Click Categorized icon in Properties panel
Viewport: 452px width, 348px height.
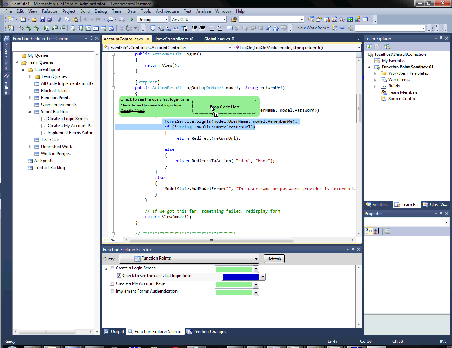[x=369, y=231]
